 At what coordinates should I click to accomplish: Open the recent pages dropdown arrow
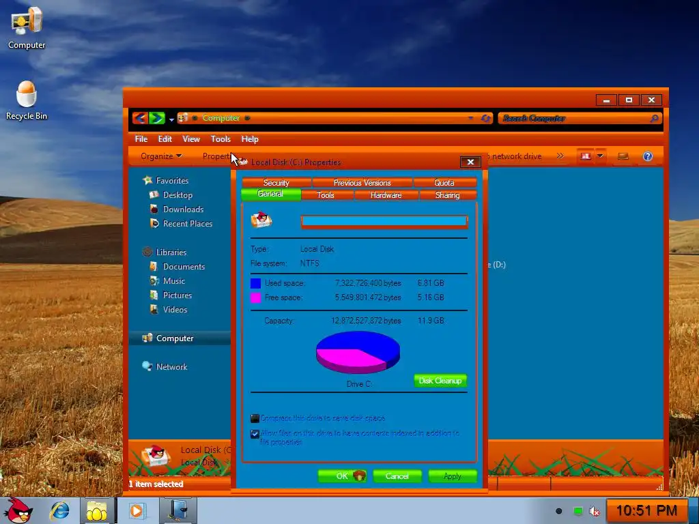tap(171, 119)
